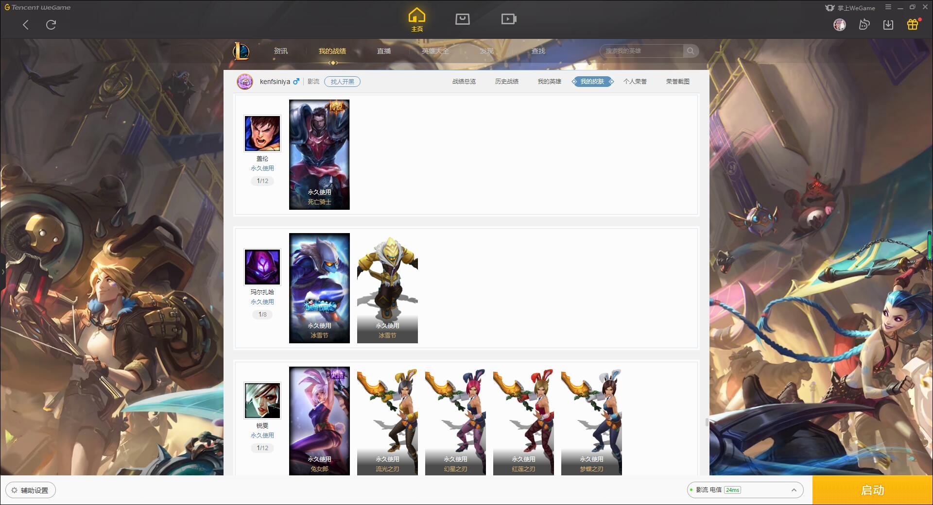Click 永久使用 link under 玛尔扎哈
This screenshot has width=933, height=505.
tap(262, 302)
